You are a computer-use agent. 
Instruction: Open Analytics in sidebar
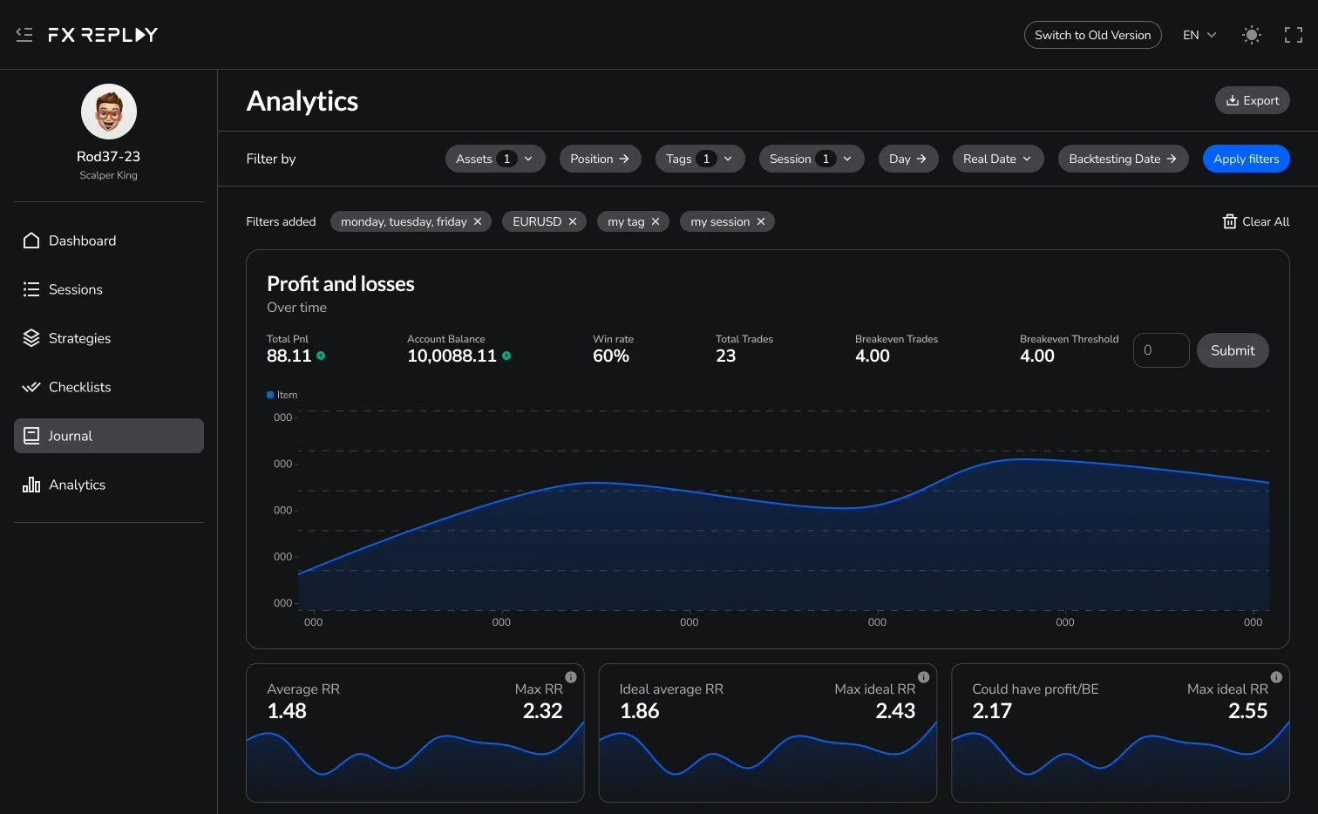point(109,485)
